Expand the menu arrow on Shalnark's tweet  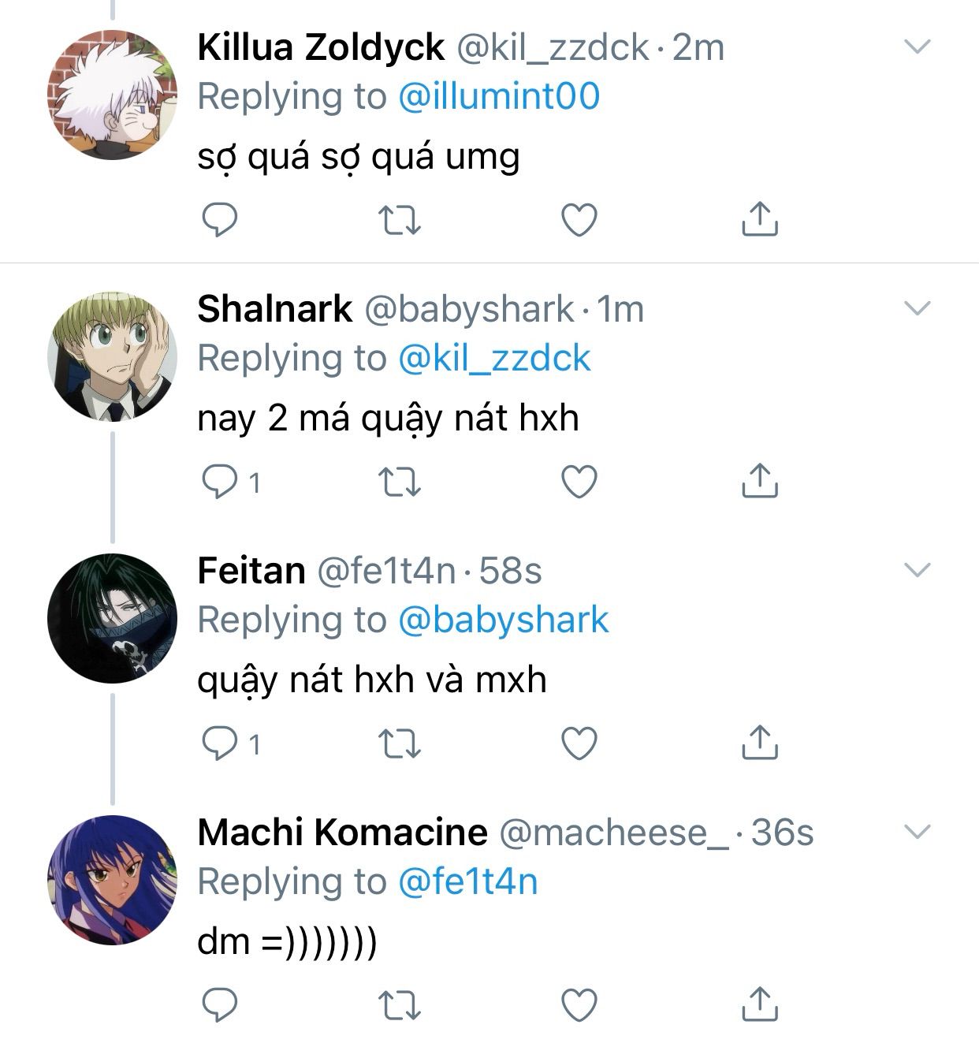[x=918, y=308]
